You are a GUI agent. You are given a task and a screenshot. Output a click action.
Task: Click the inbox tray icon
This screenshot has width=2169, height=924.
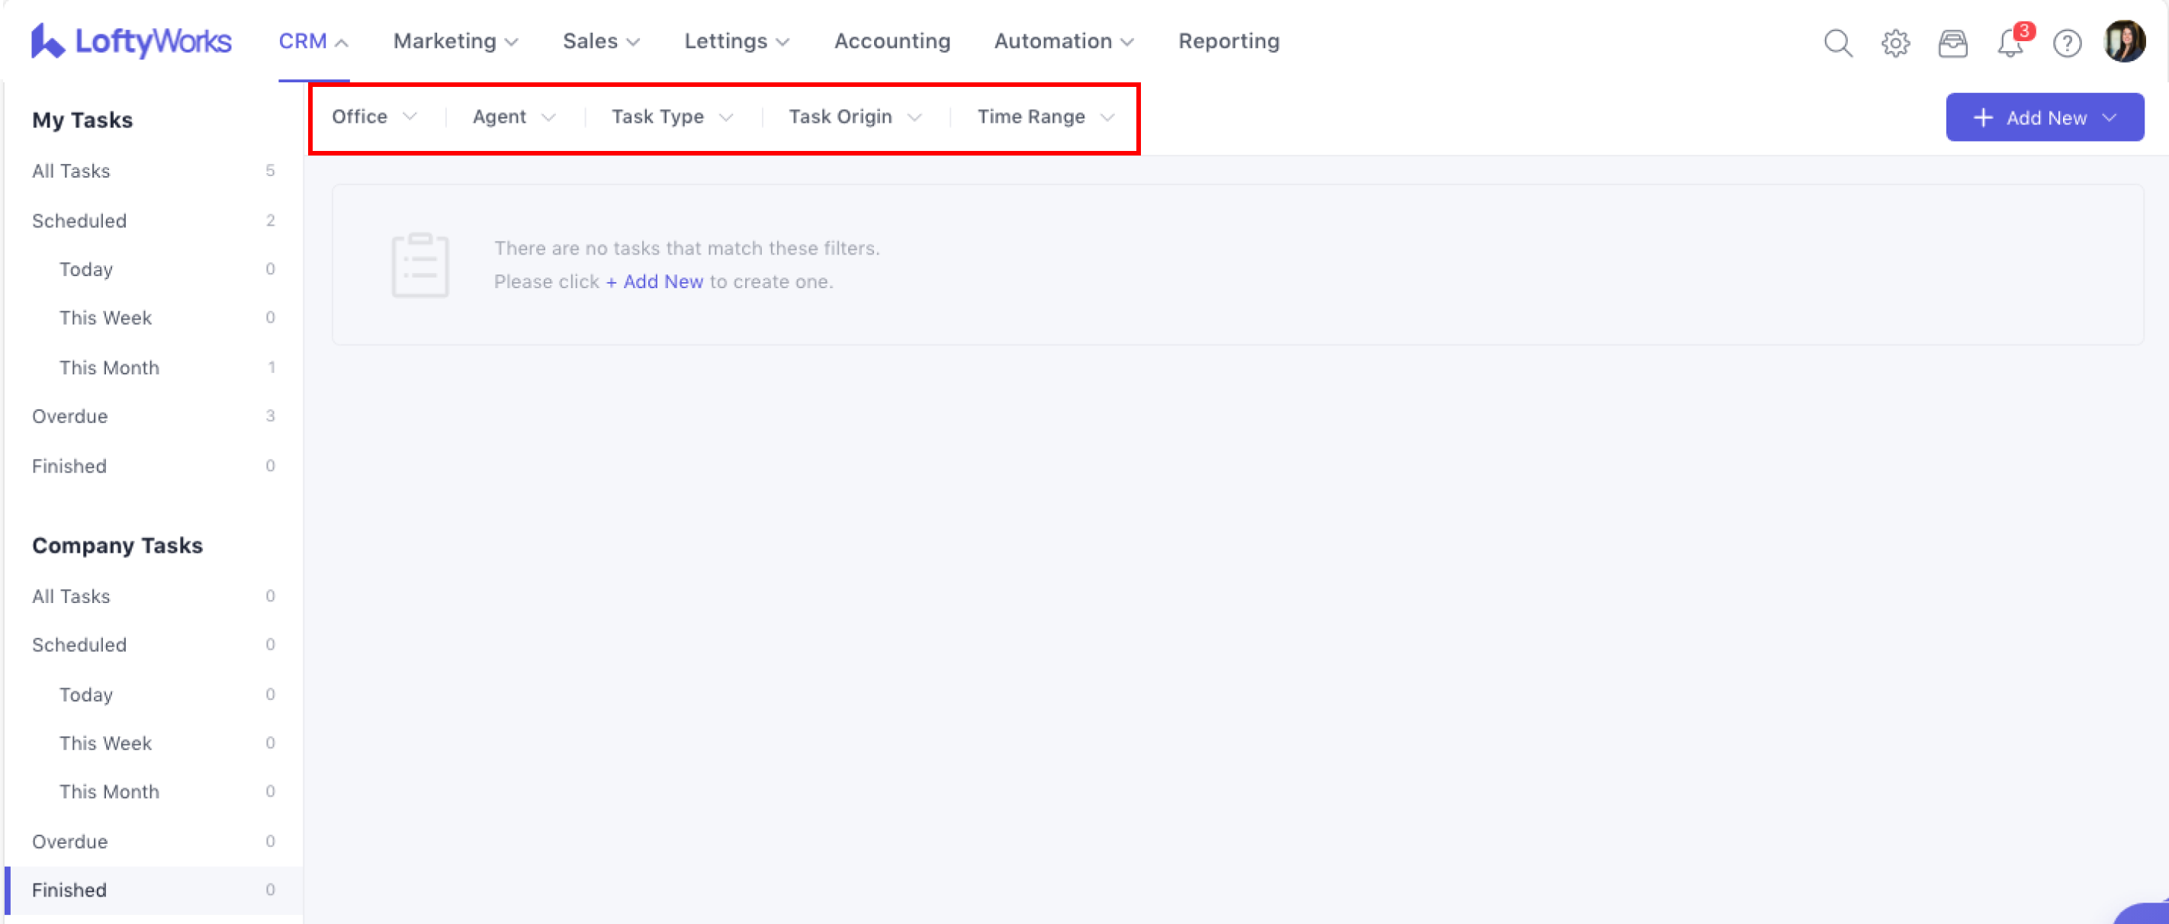1952,43
